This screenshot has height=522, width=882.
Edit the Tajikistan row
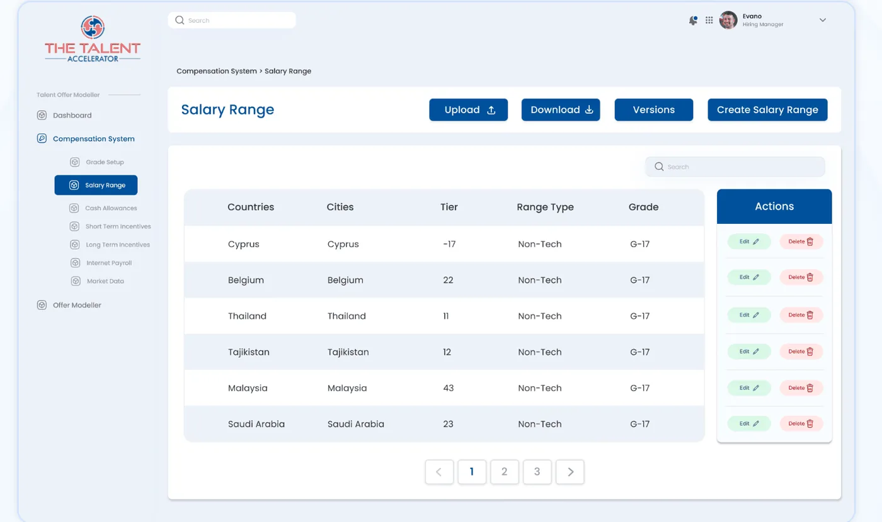pos(749,352)
